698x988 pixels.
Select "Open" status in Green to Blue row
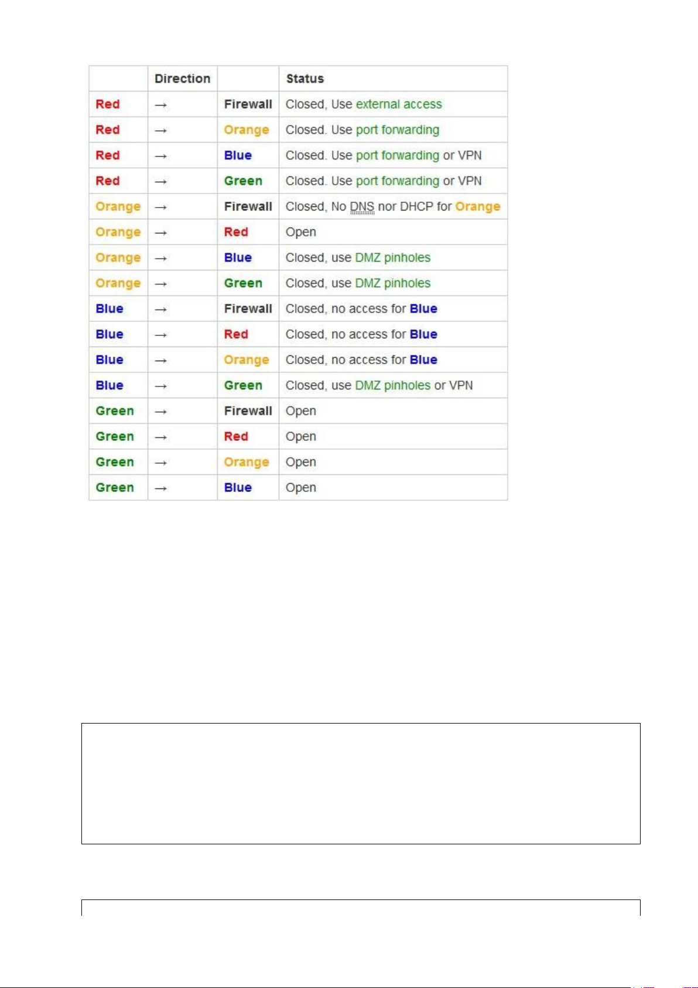click(x=300, y=488)
